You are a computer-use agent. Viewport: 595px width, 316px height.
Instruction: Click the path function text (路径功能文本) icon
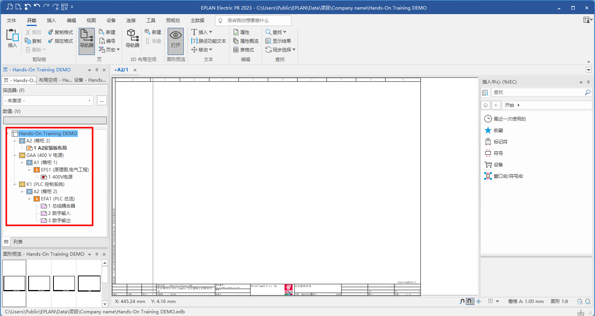coord(209,41)
